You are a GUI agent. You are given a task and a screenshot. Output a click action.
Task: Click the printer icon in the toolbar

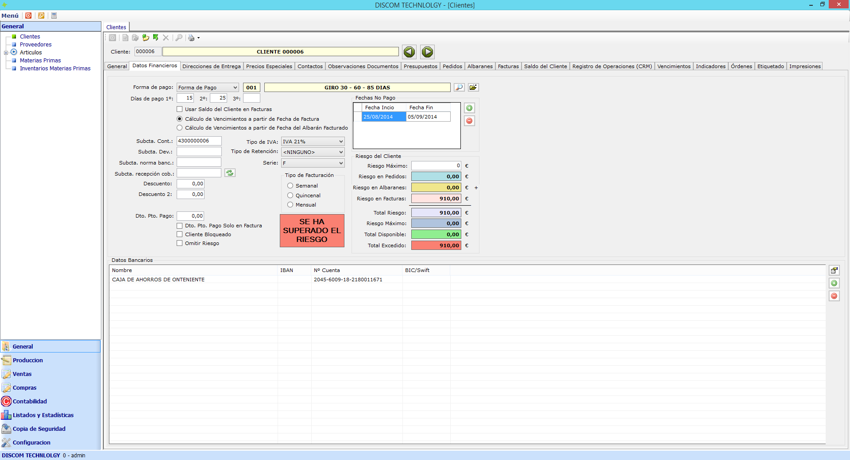191,38
